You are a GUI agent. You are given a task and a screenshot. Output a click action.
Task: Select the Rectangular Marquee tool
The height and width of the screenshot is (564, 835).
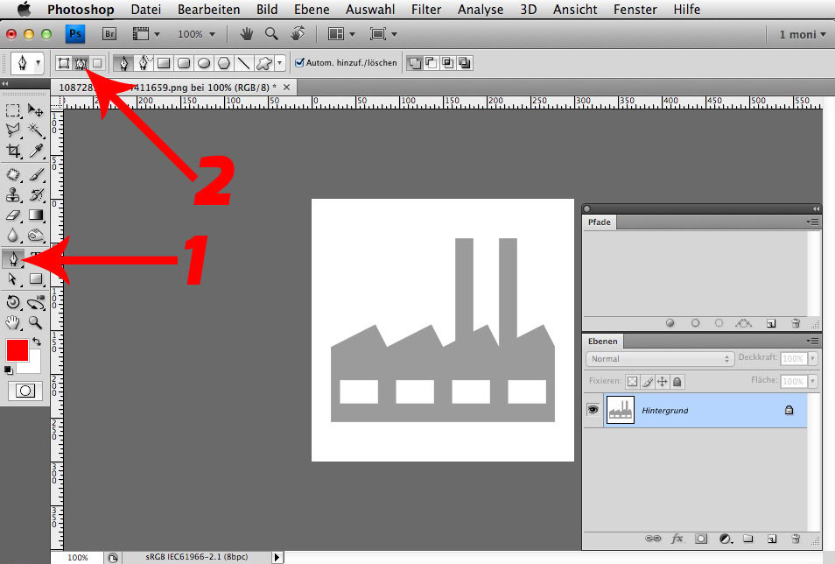click(13, 110)
